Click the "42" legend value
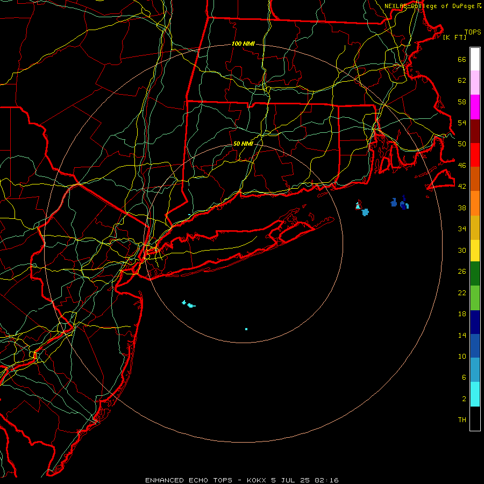This screenshot has width=484, height=484. 462,187
